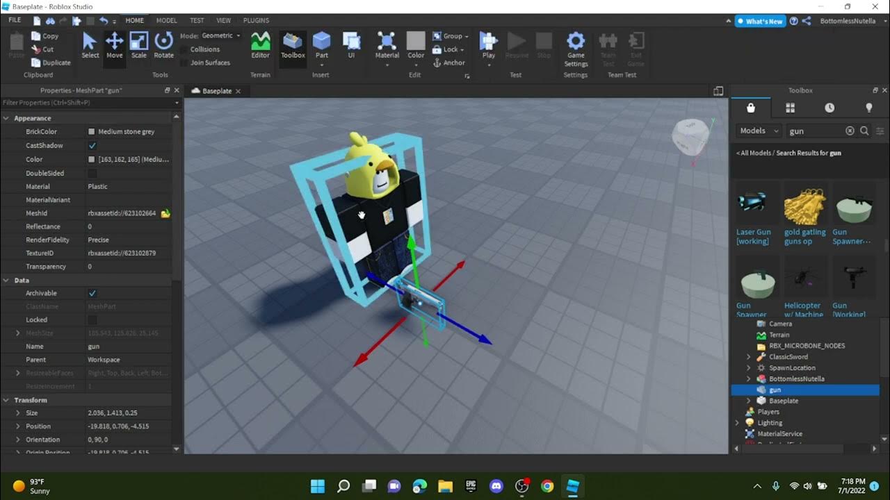Viewport: 890px width, 500px height.
Task: Expand the BottomlessNutella tree item
Action: coord(748,379)
